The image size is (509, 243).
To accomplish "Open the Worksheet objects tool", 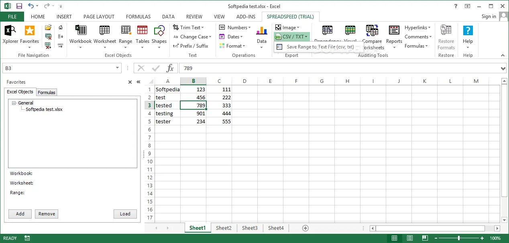I will point(105,36).
